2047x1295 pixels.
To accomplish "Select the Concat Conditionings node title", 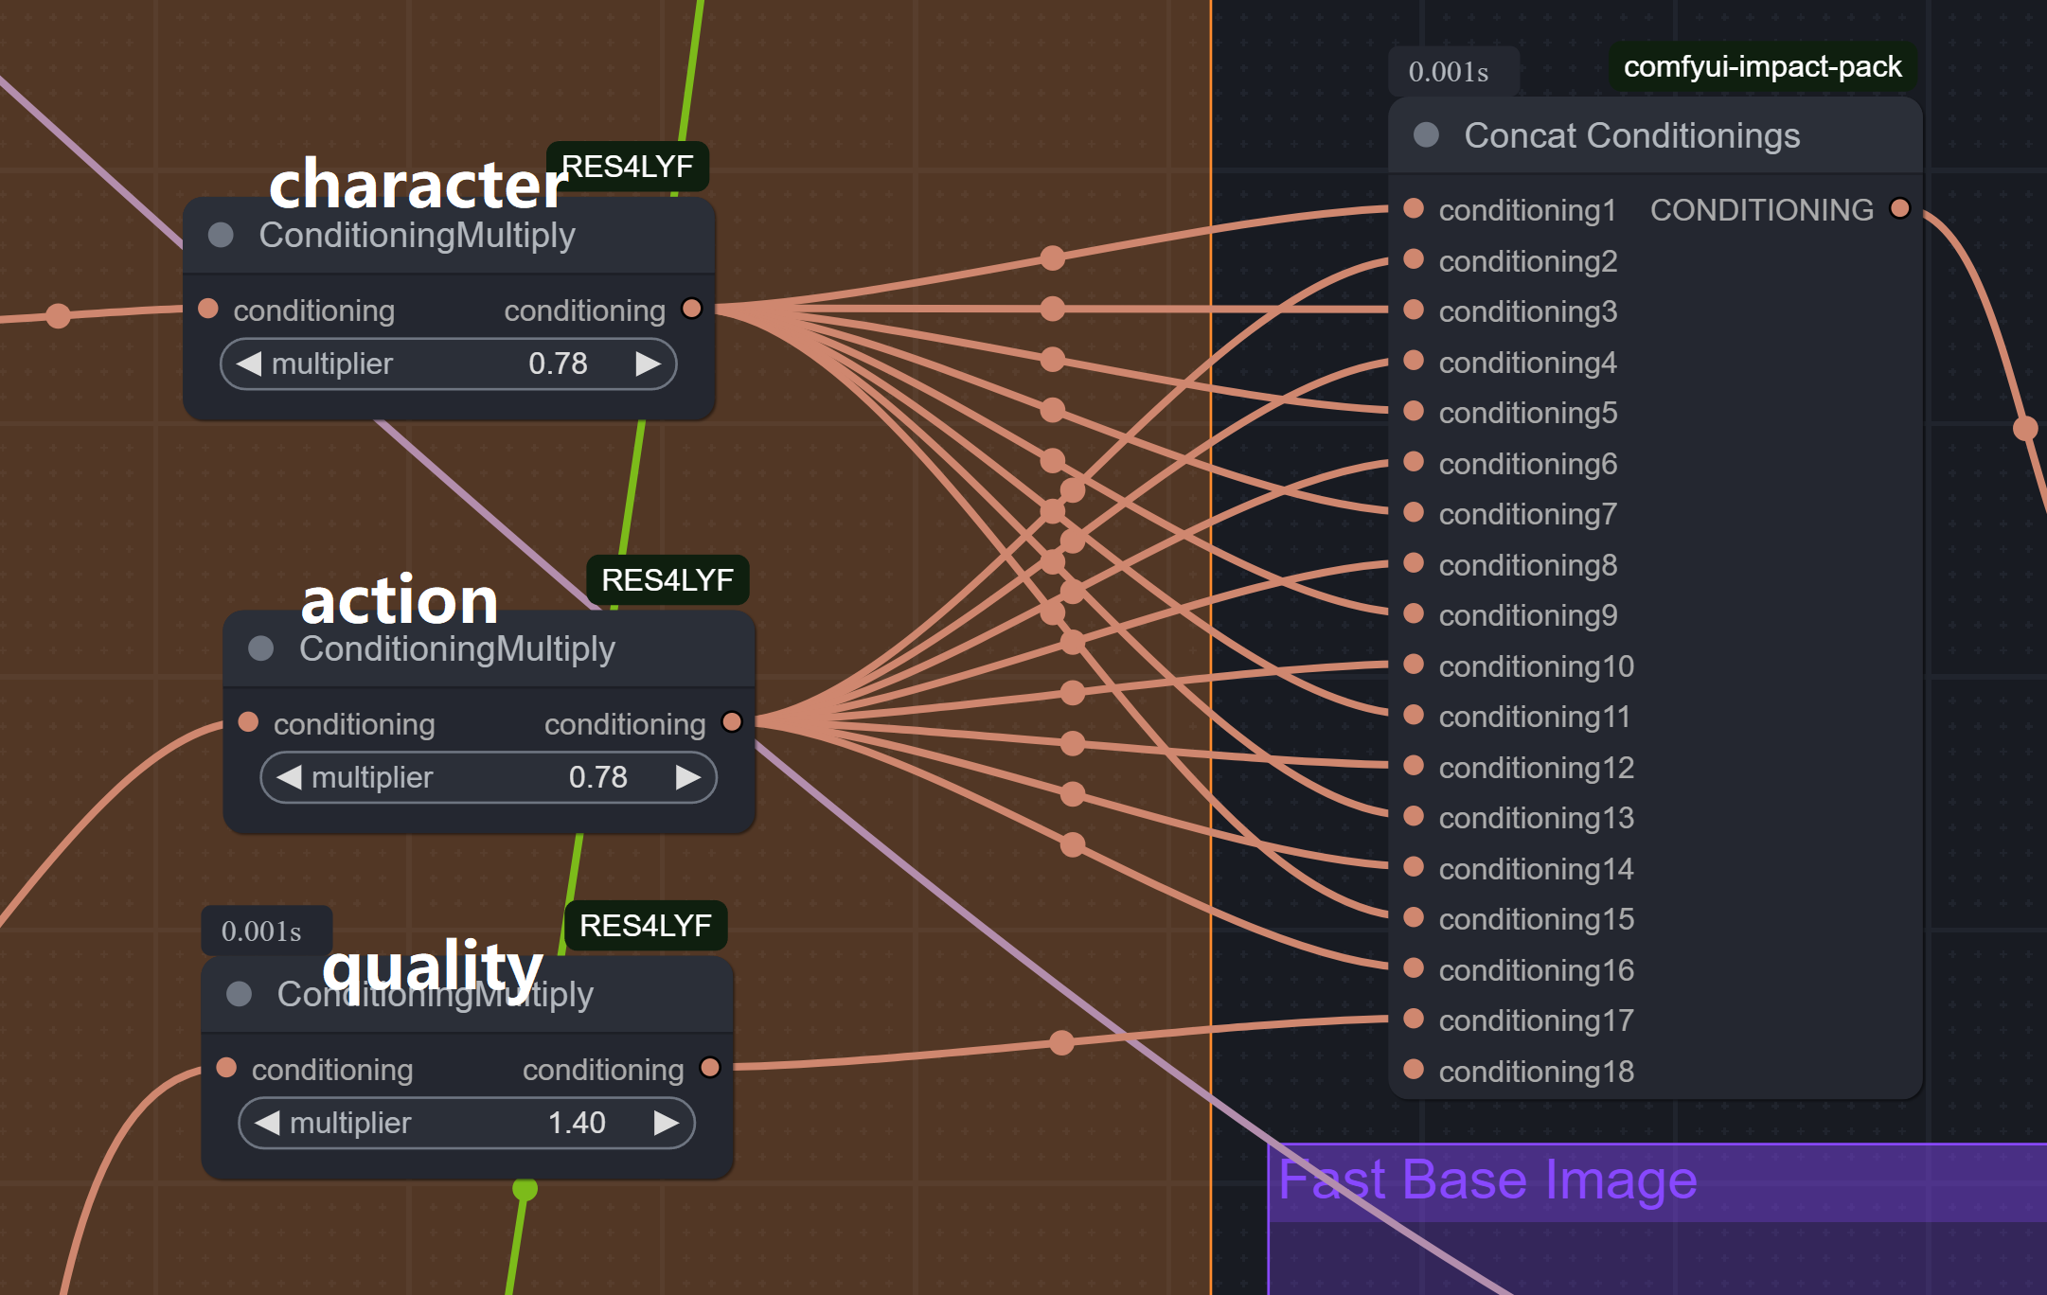I will pos(1632,135).
